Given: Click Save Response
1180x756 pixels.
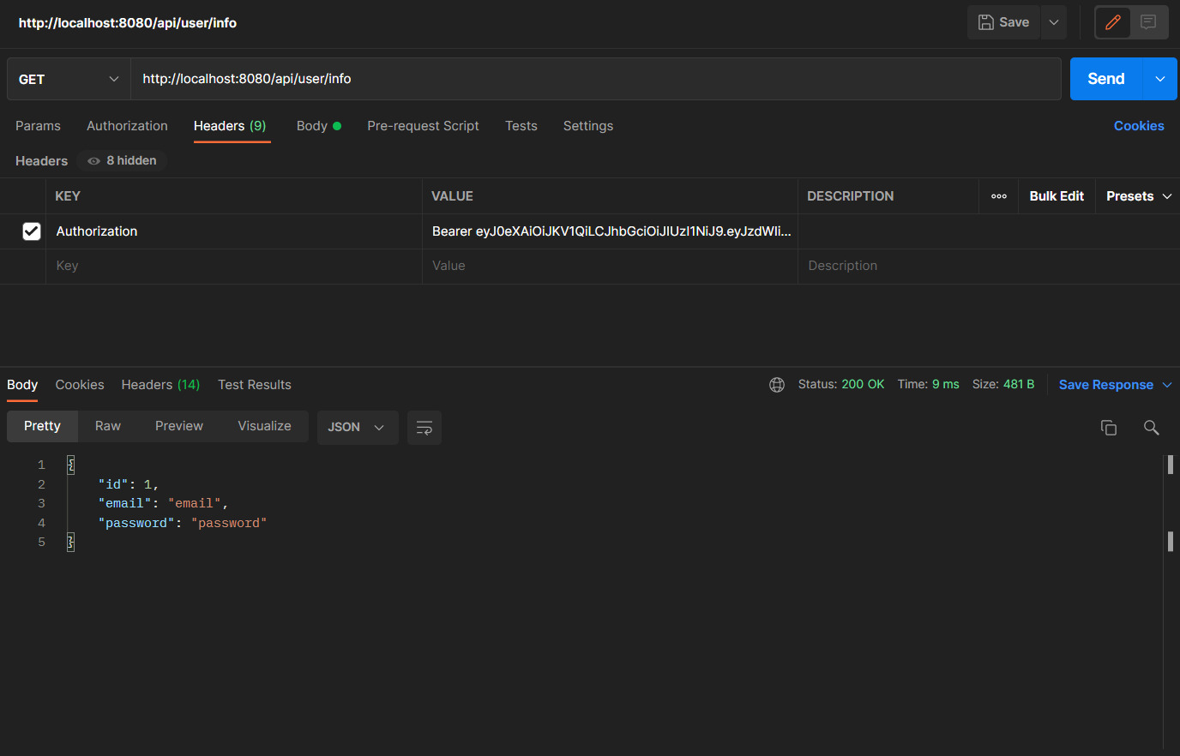Looking at the screenshot, I should click(x=1105, y=385).
